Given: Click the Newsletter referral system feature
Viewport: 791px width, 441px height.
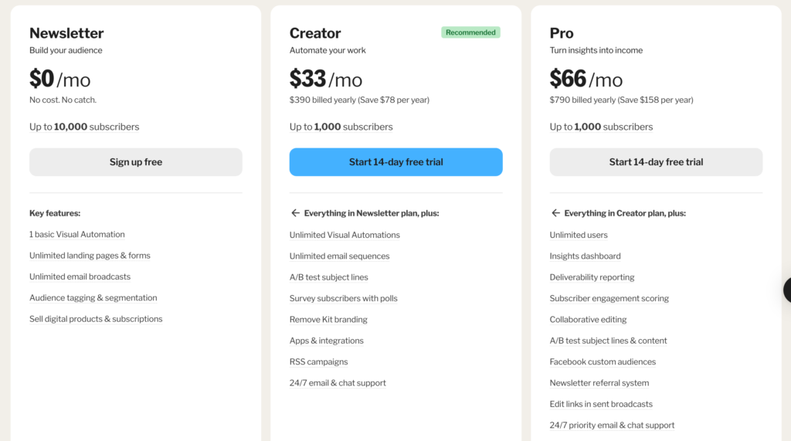Looking at the screenshot, I should coord(599,383).
